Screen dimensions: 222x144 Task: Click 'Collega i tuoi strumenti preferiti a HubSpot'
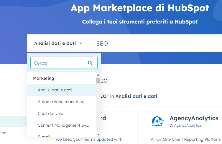click(x=140, y=22)
